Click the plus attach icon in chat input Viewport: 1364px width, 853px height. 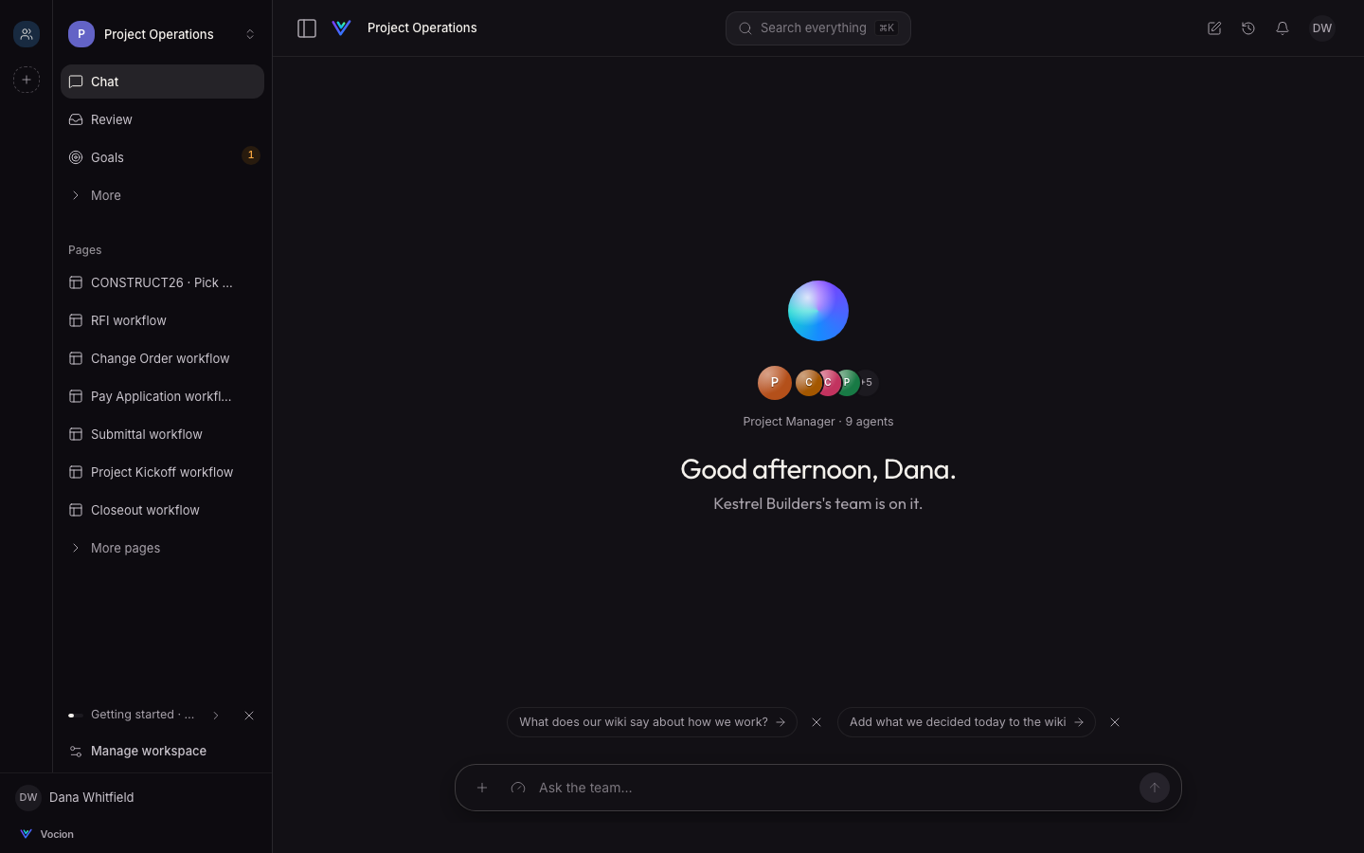point(482,788)
